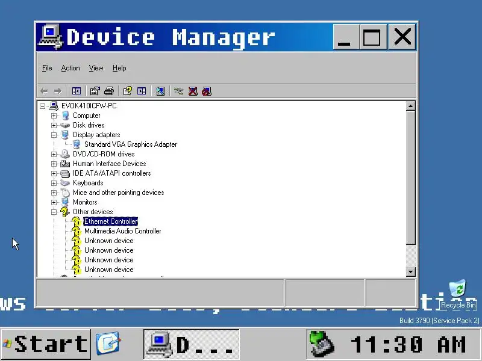
Task: Collapse the Display adapters category
Action: [x=54, y=135]
